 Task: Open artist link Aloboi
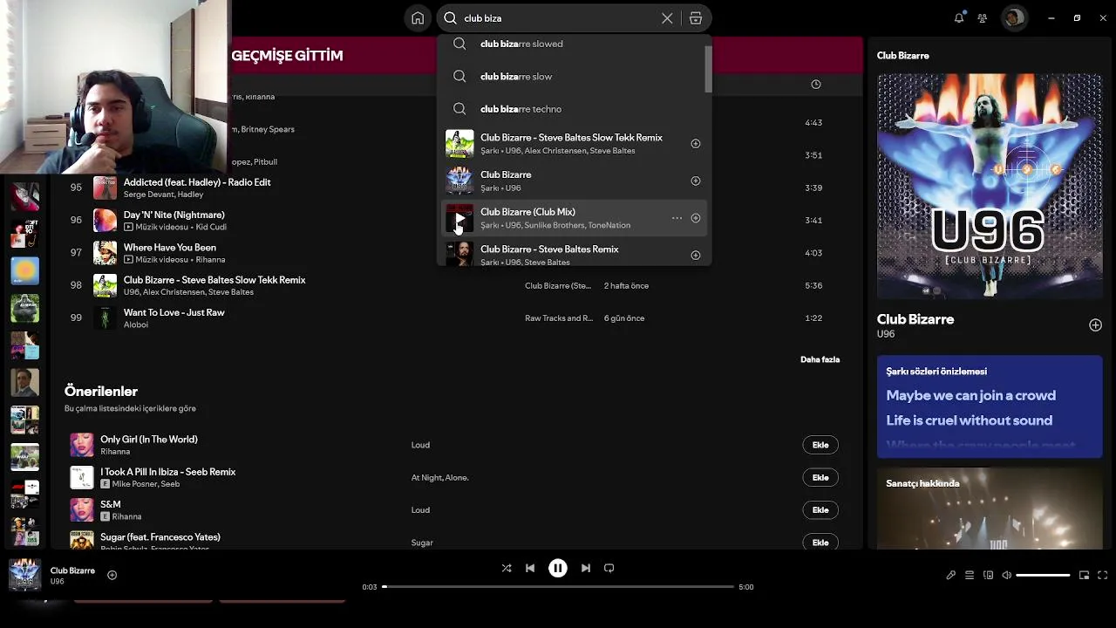click(x=136, y=324)
